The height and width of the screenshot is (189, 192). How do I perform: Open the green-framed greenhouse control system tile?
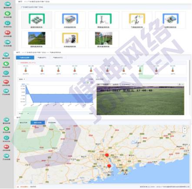36,20
